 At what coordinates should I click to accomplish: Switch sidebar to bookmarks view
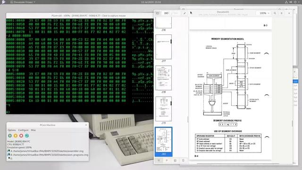[183, 161]
